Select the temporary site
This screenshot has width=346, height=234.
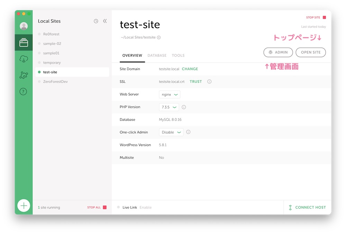tap(72, 62)
